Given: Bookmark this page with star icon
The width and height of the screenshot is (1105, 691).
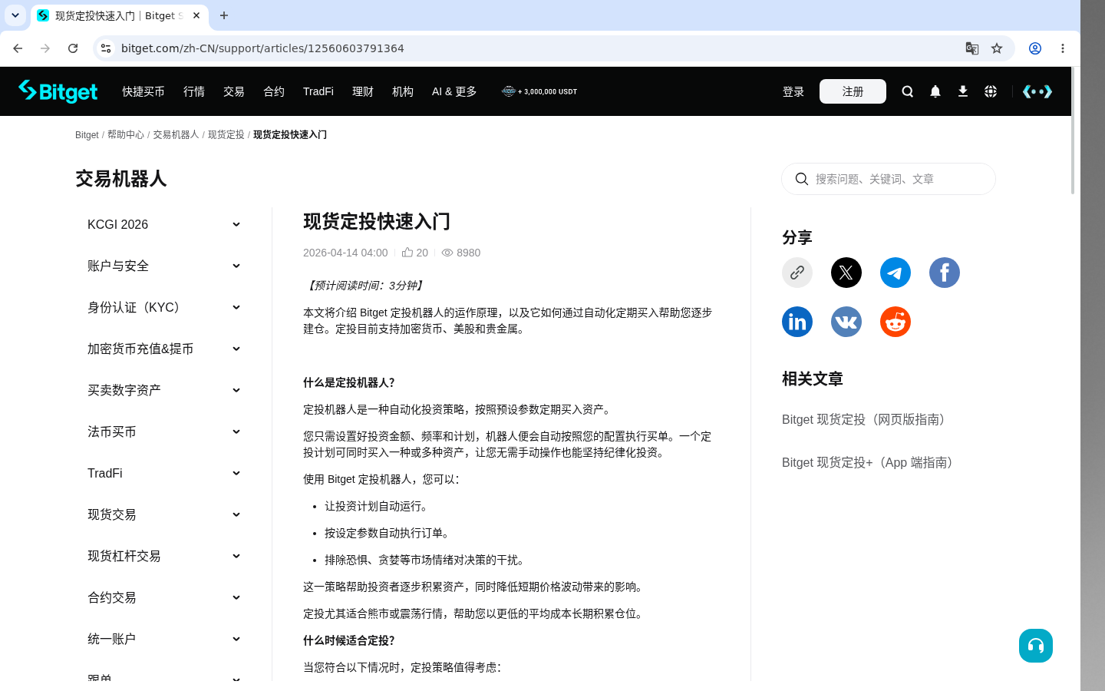Looking at the screenshot, I should 997,48.
